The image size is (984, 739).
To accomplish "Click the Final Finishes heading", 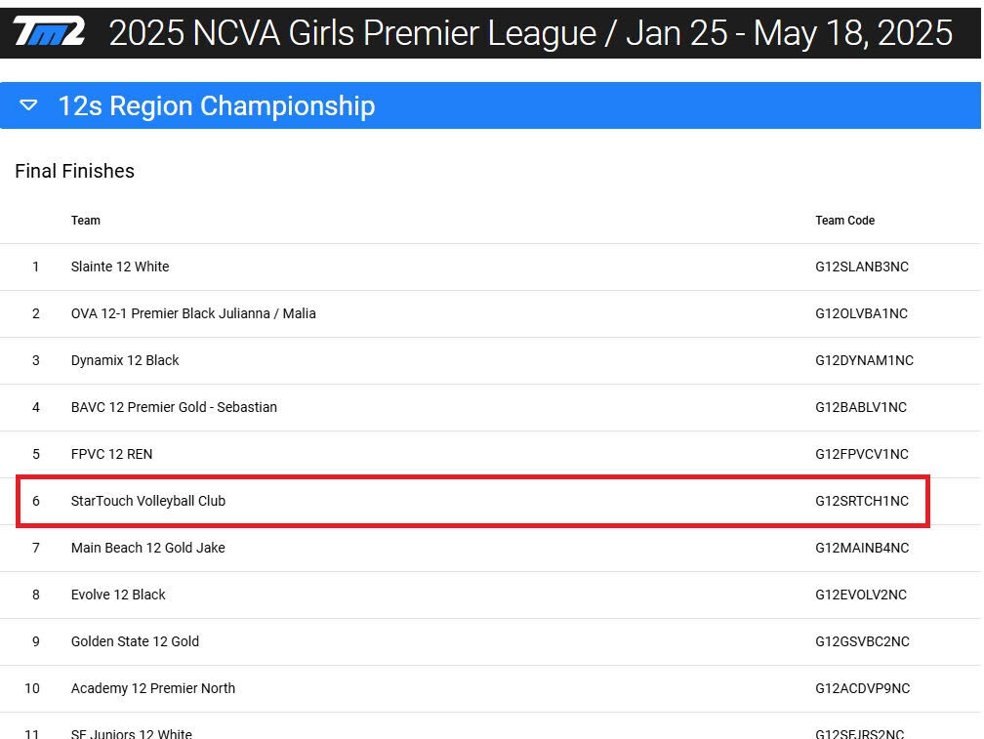I will [74, 171].
